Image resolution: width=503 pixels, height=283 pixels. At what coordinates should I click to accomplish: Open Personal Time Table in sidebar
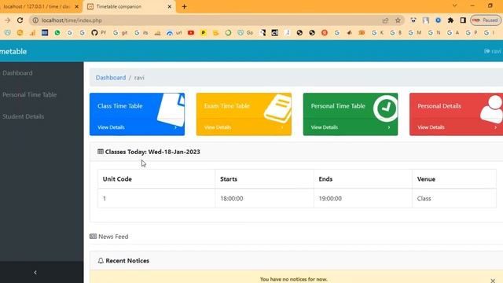tap(30, 94)
